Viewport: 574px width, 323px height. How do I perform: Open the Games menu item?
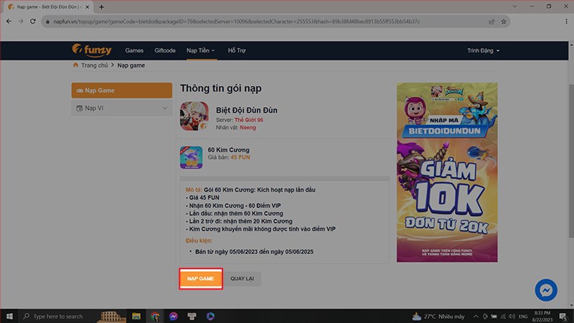134,50
